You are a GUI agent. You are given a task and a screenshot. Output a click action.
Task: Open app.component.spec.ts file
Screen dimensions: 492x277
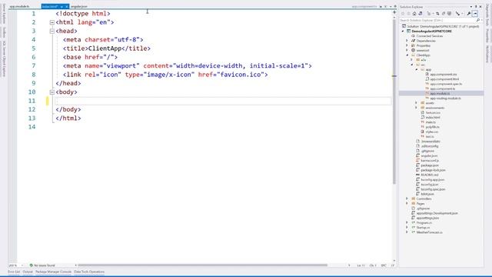point(446,84)
